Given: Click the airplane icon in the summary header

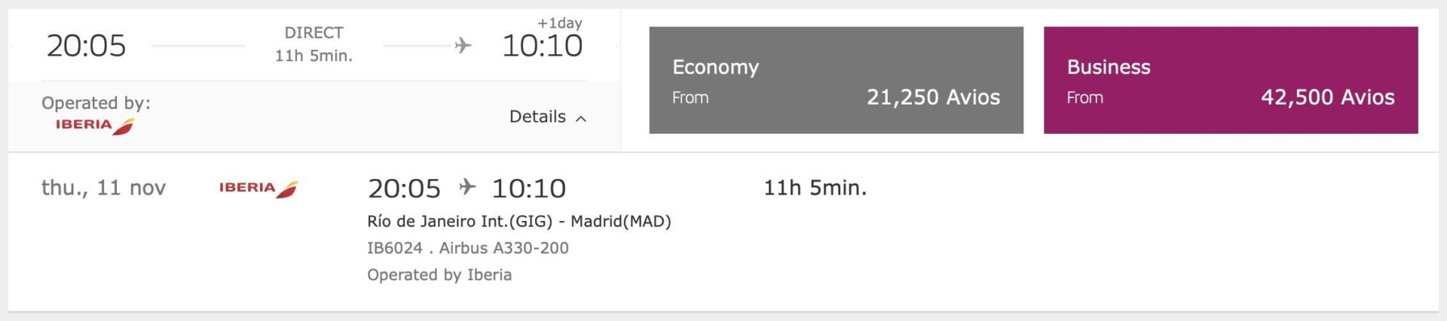Looking at the screenshot, I should click(x=463, y=46).
